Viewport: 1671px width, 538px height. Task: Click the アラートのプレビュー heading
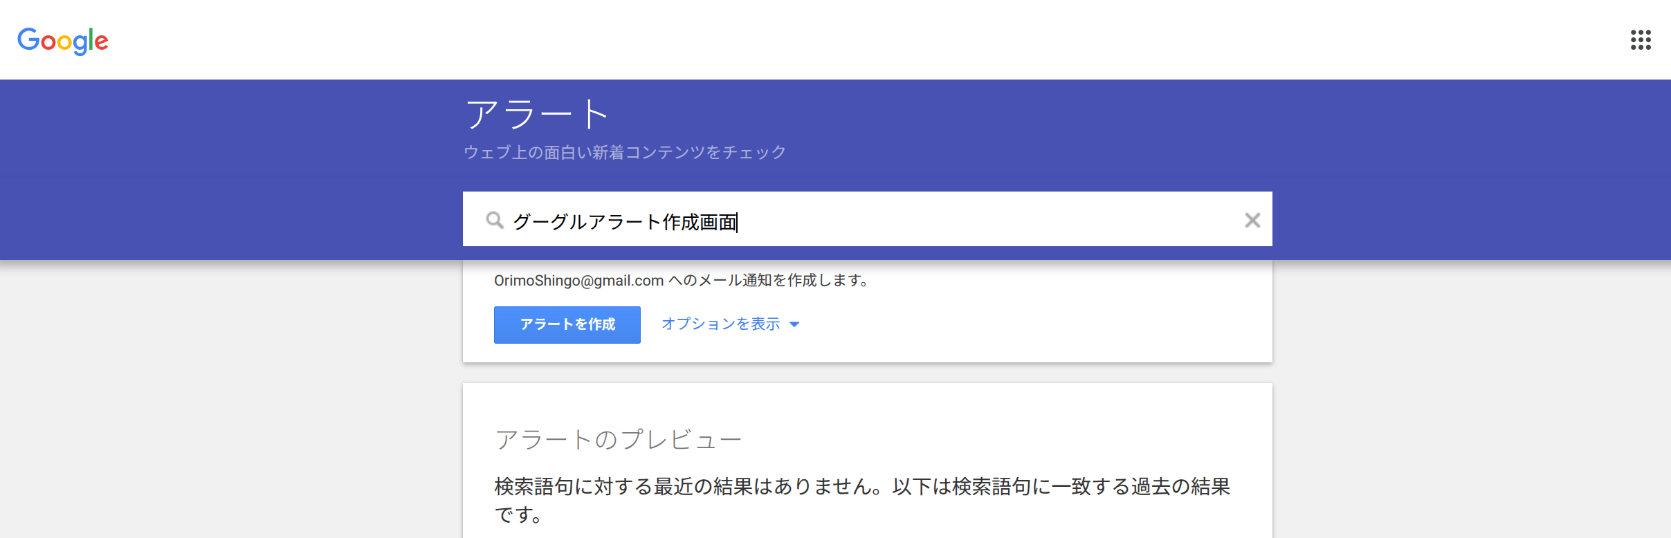618,439
